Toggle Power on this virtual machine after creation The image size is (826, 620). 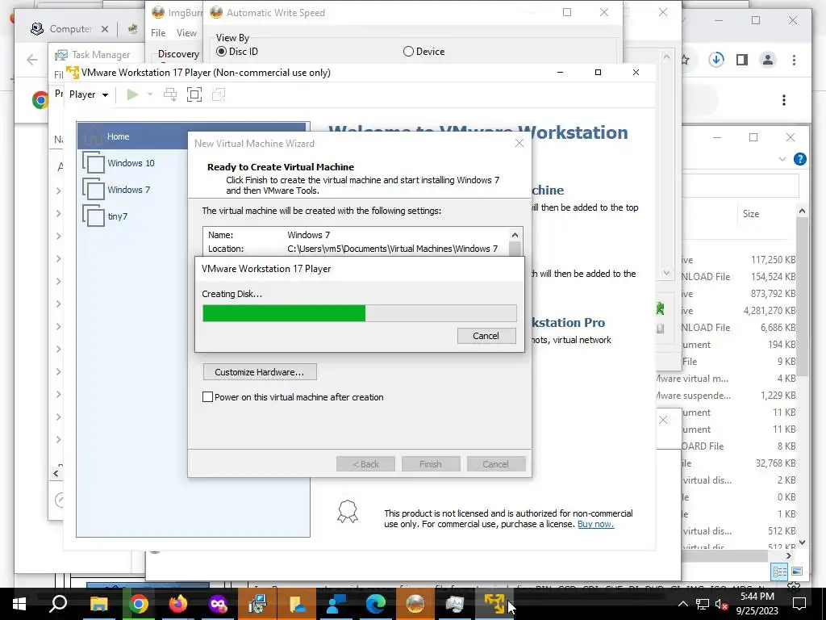[x=208, y=397]
